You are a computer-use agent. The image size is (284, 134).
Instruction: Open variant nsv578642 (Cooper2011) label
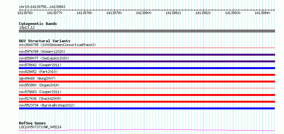[40, 65]
